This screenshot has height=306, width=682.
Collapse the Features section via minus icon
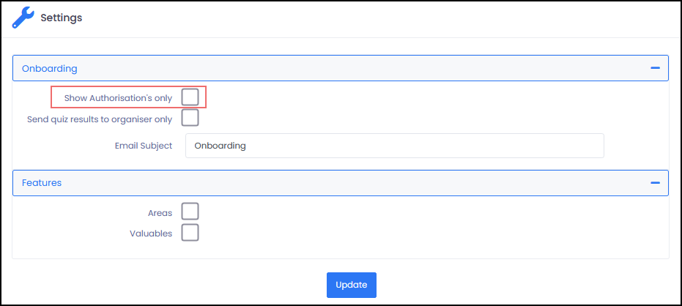[x=655, y=183]
